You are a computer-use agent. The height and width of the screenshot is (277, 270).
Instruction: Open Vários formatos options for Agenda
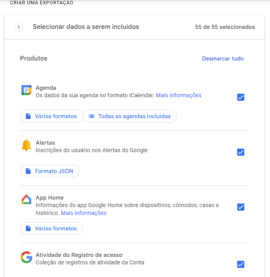pyautogui.click(x=51, y=116)
